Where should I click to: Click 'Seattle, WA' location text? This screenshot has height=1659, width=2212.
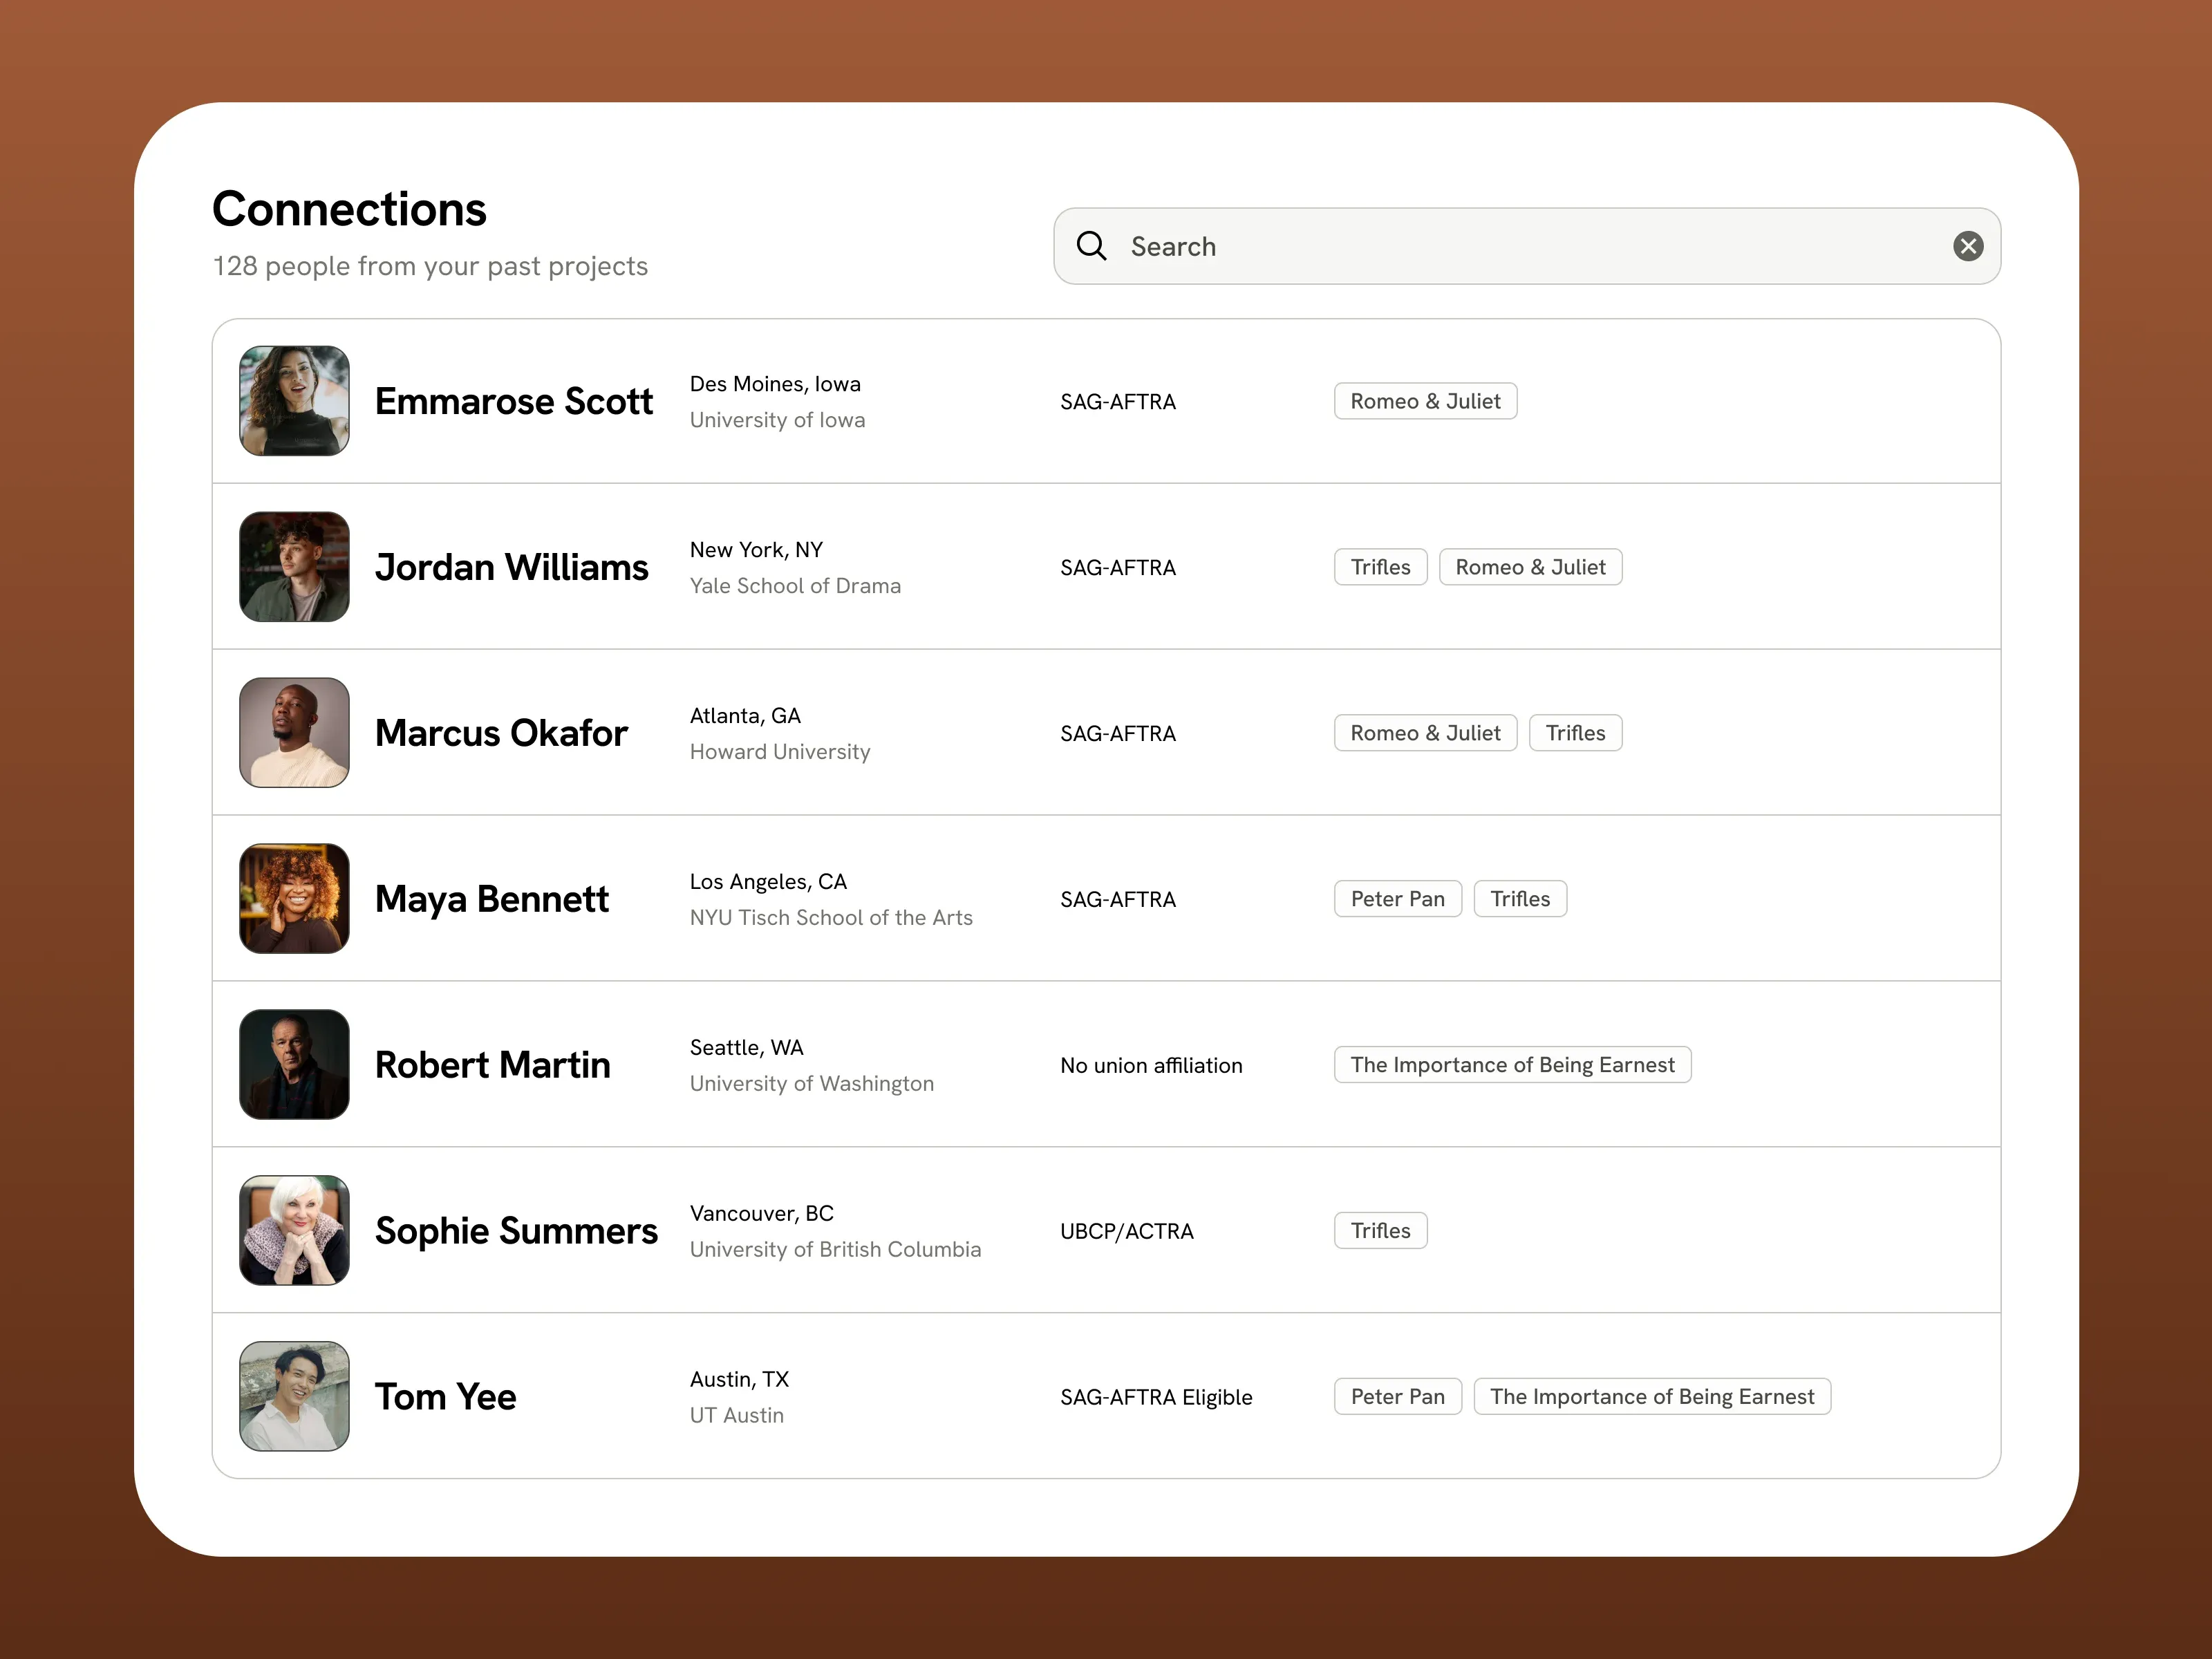click(746, 1048)
